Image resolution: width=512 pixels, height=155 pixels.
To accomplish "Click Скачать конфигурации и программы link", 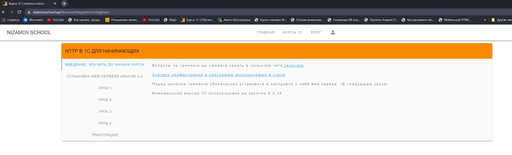I will tap(219, 75).
